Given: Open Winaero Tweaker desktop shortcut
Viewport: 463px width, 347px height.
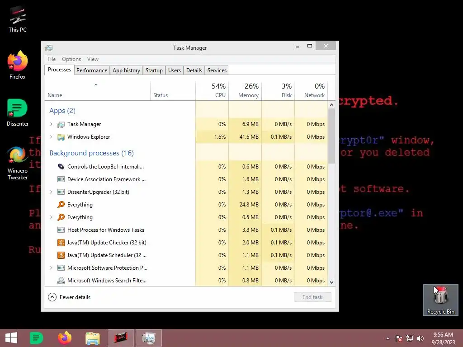Looking at the screenshot, I should pyautogui.click(x=18, y=163).
